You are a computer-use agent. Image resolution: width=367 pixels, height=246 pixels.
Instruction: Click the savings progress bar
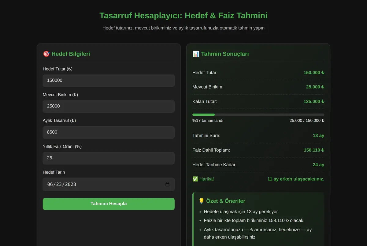(x=258, y=115)
